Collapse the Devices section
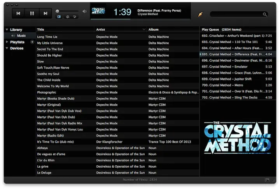 click(x=7, y=48)
